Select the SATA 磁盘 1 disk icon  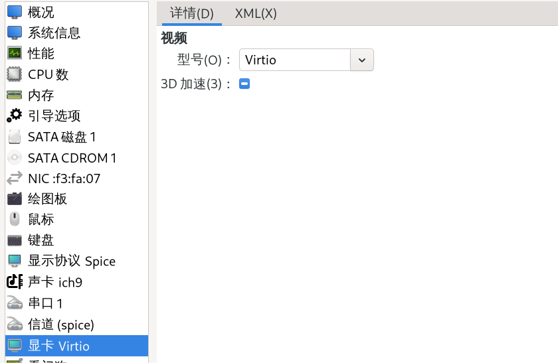[x=15, y=137]
